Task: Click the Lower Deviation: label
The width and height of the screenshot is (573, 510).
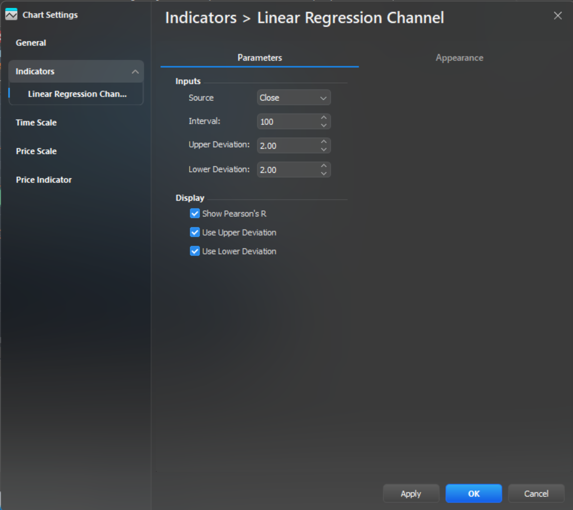Action: 219,169
